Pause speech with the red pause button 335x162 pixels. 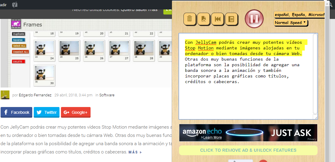pyautogui.click(x=254, y=19)
